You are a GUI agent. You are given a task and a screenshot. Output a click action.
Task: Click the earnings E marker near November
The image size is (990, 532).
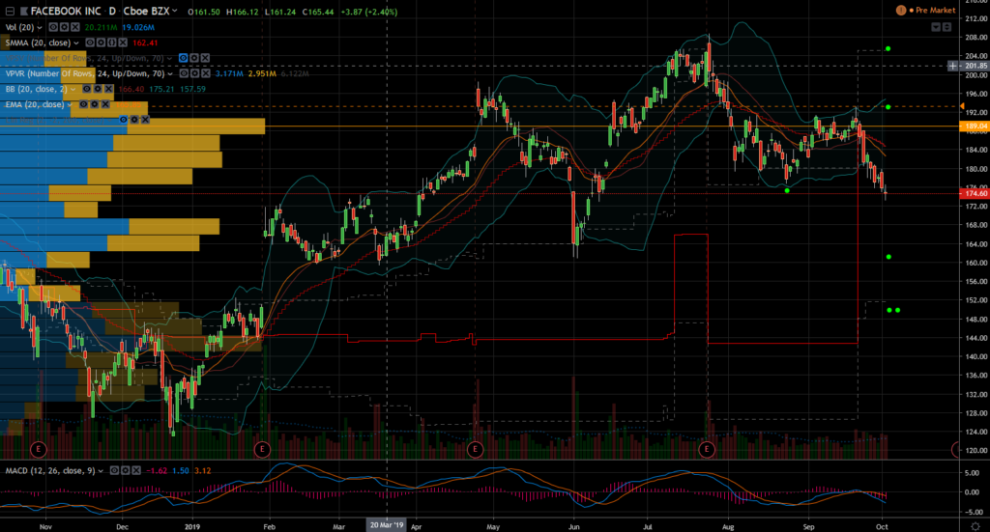click(x=39, y=449)
